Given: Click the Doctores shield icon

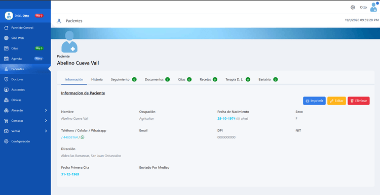Looking at the screenshot, I should pos(7,79).
